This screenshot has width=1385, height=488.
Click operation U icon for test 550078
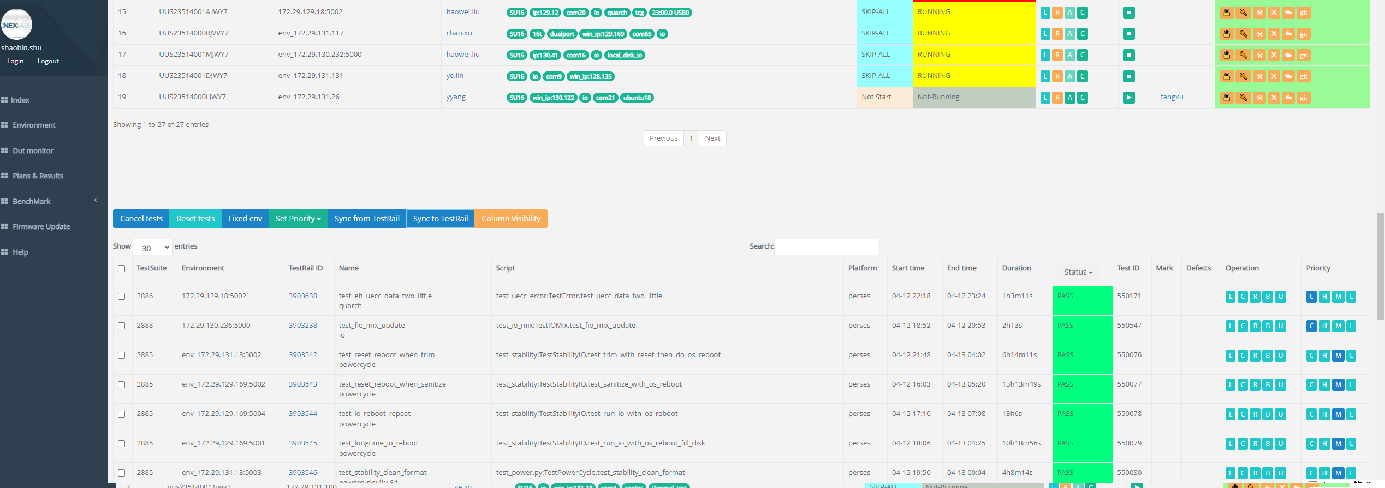click(x=1281, y=414)
